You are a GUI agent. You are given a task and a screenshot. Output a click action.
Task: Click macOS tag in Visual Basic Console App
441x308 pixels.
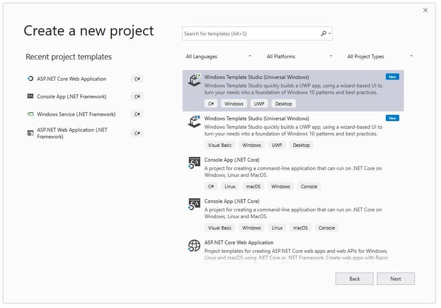[x=300, y=228]
